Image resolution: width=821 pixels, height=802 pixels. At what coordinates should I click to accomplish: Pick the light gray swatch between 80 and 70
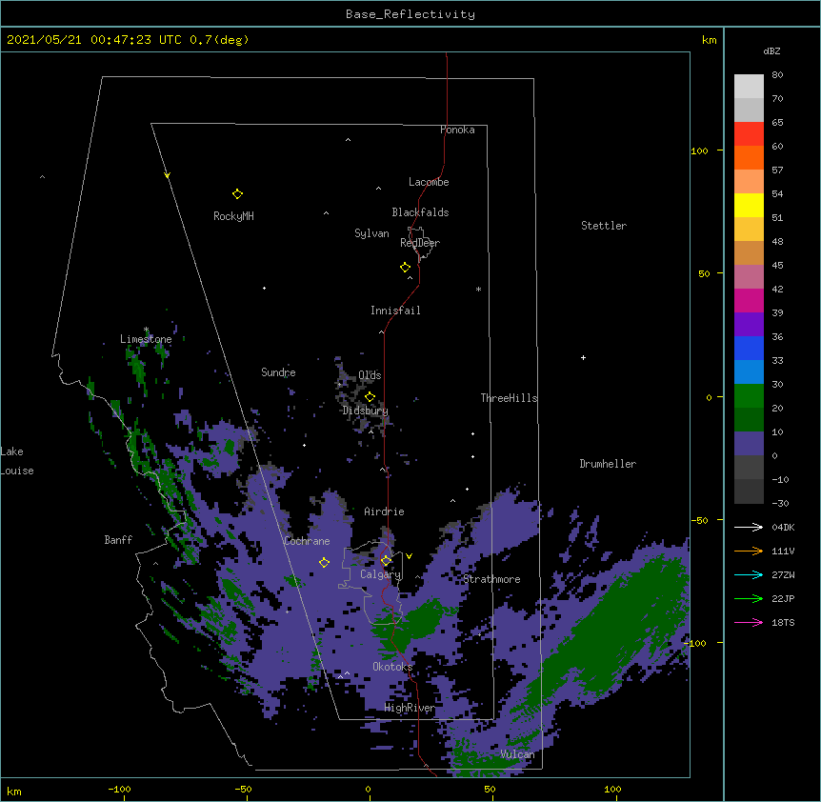[749, 87]
